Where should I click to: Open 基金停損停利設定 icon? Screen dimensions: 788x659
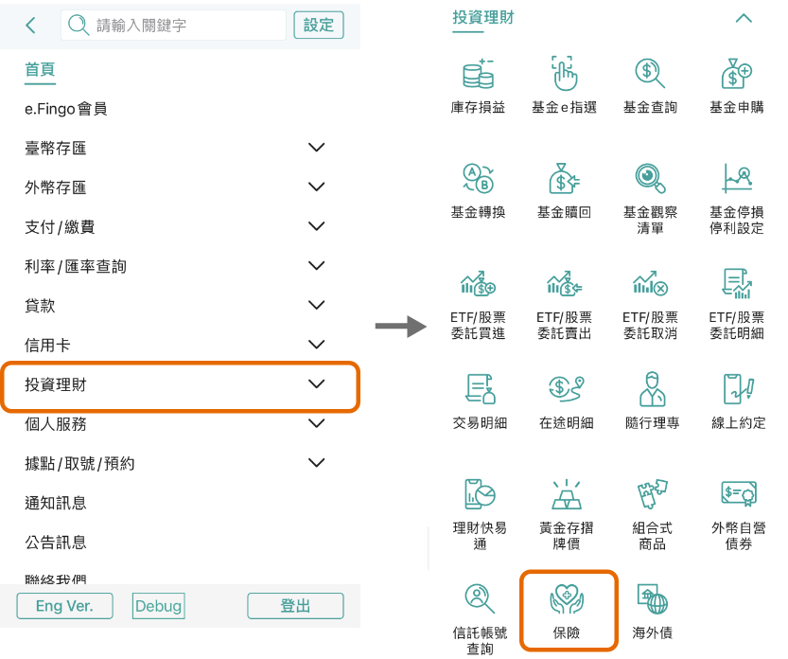click(x=737, y=179)
